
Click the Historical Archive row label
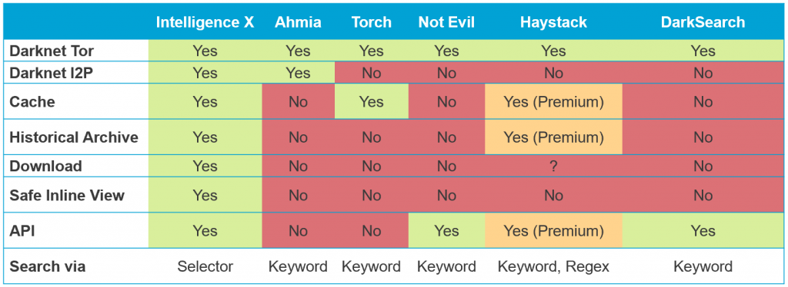[73, 137]
